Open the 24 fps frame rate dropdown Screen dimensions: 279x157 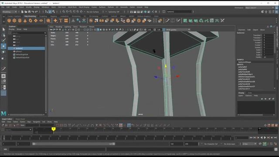click(x=249, y=144)
